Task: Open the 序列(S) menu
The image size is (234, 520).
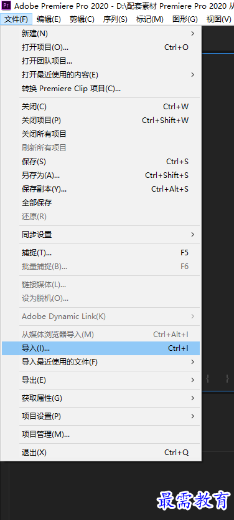Action: point(115,19)
